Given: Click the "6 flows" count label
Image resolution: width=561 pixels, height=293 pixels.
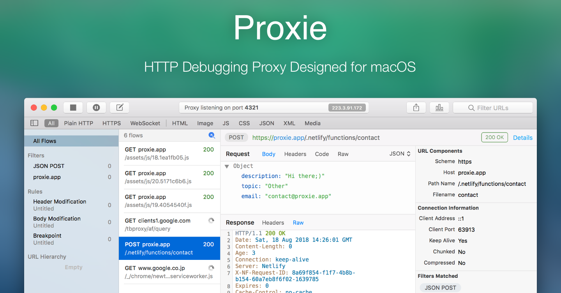Looking at the screenshot, I should click(133, 136).
